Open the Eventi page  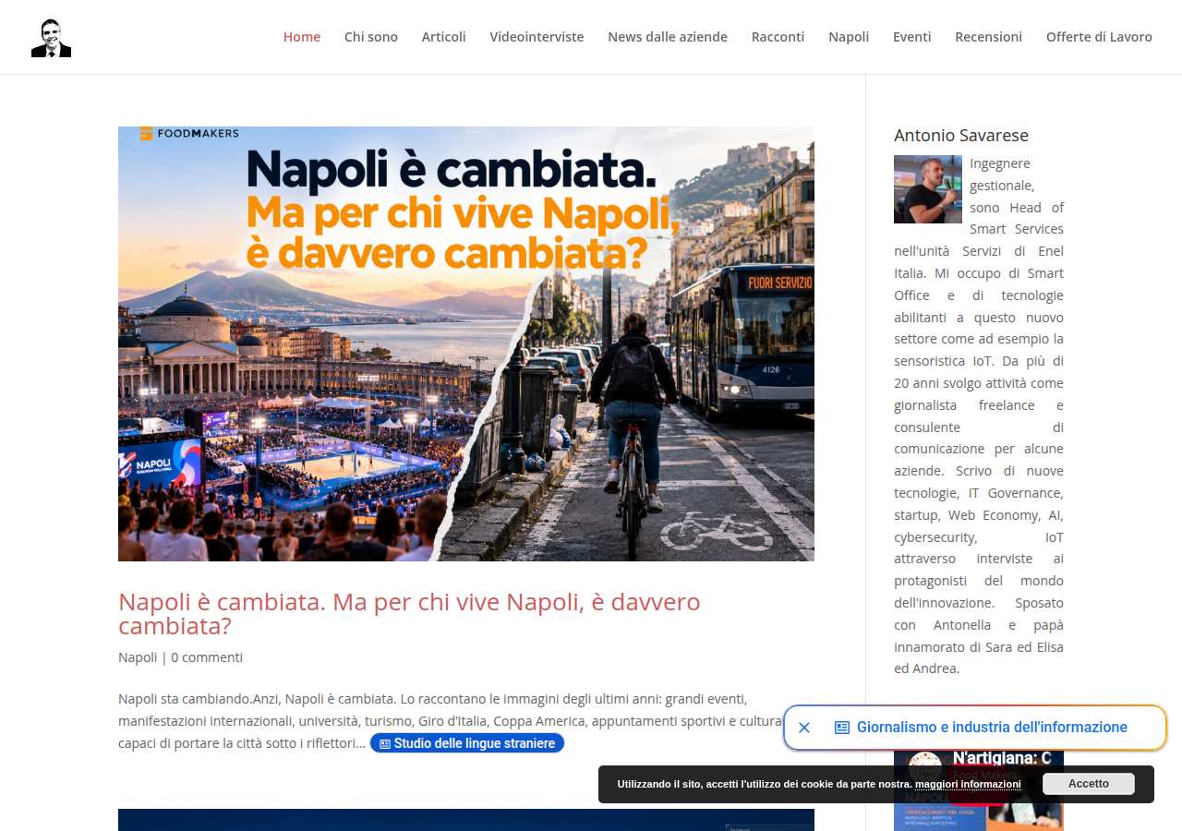tap(911, 37)
